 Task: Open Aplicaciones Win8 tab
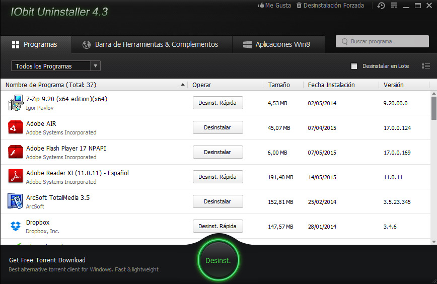pos(278,44)
